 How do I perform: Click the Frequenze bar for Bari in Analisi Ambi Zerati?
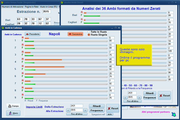(125, 16)
